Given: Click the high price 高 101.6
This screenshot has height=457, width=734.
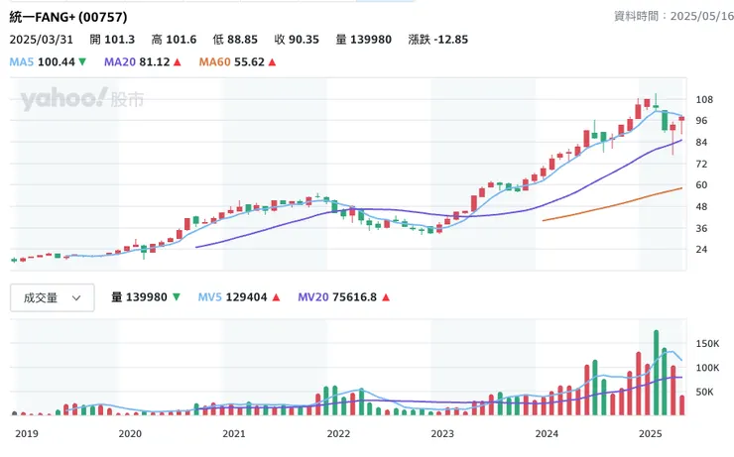Looking at the screenshot, I should pyautogui.click(x=174, y=40).
